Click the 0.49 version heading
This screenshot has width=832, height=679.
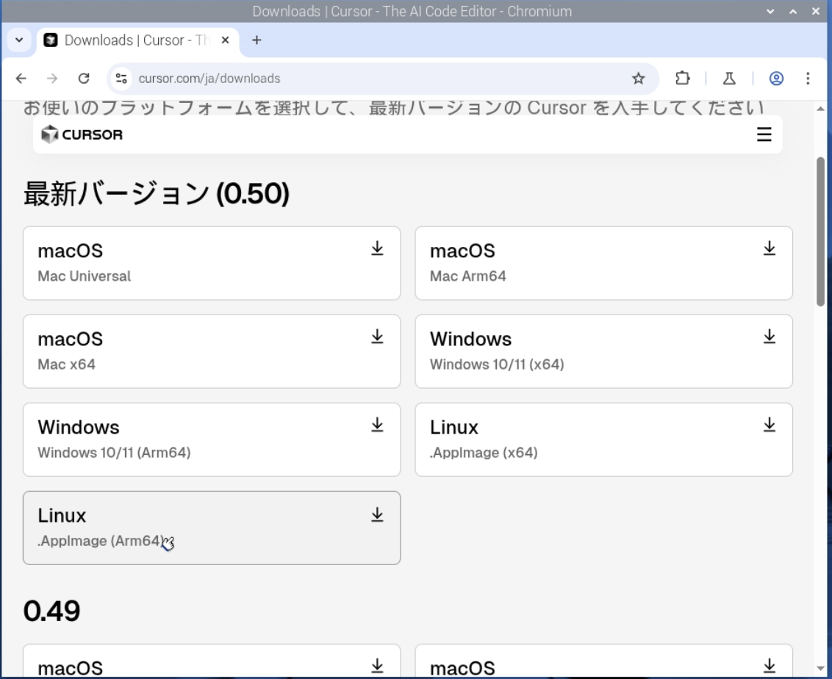click(x=51, y=611)
